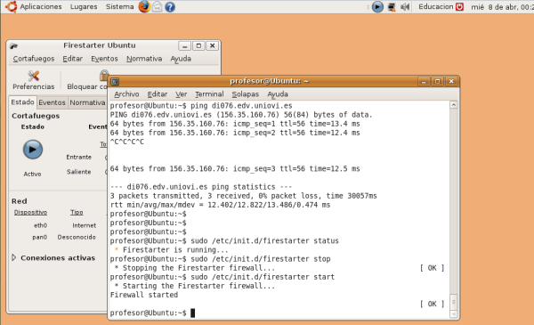Switch to the Normativa tab
This screenshot has width=534, height=325.
(x=87, y=102)
